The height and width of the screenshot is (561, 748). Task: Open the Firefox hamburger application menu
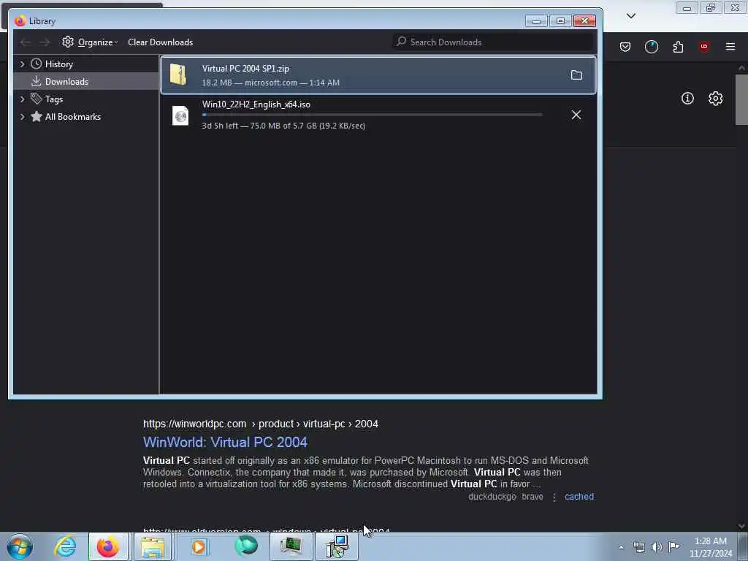click(730, 47)
